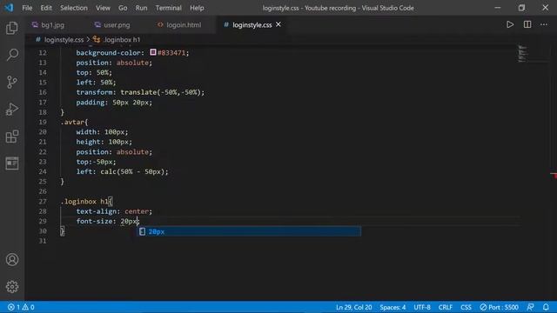Open the Run and Debug view
The image size is (557, 313).
pyautogui.click(x=12, y=110)
